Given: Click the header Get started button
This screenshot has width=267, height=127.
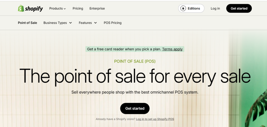Looking at the screenshot, I should coord(239,8).
